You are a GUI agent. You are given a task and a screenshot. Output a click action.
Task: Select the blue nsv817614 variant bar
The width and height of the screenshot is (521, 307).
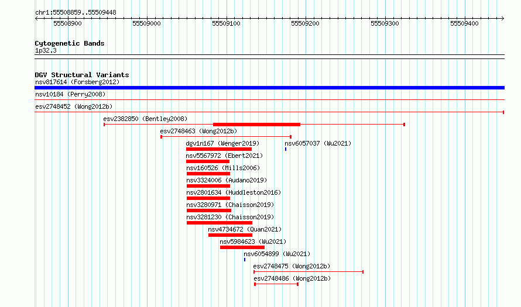pyautogui.click(x=269, y=88)
